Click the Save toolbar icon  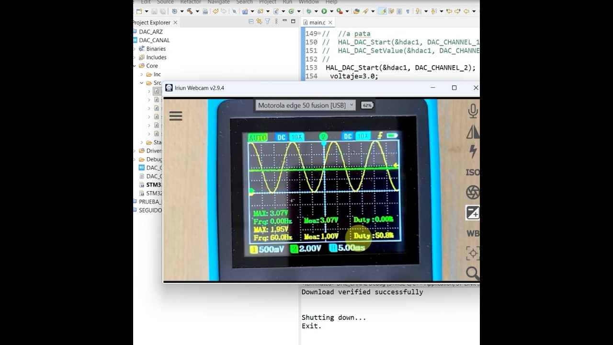[x=154, y=11]
